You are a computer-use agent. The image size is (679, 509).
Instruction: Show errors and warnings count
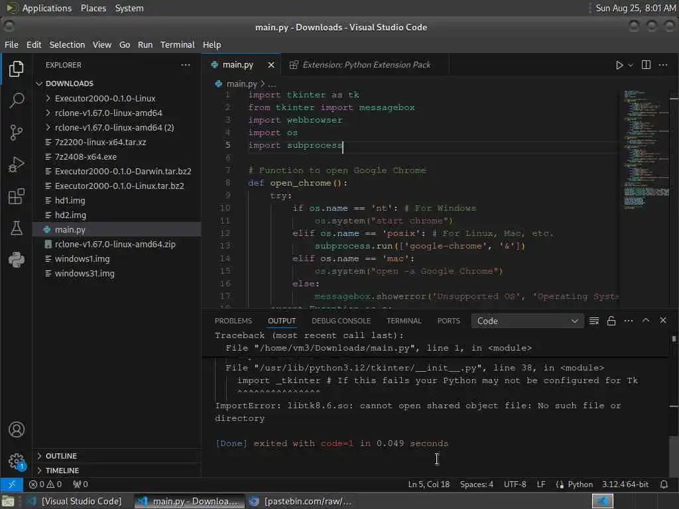(x=46, y=484)
